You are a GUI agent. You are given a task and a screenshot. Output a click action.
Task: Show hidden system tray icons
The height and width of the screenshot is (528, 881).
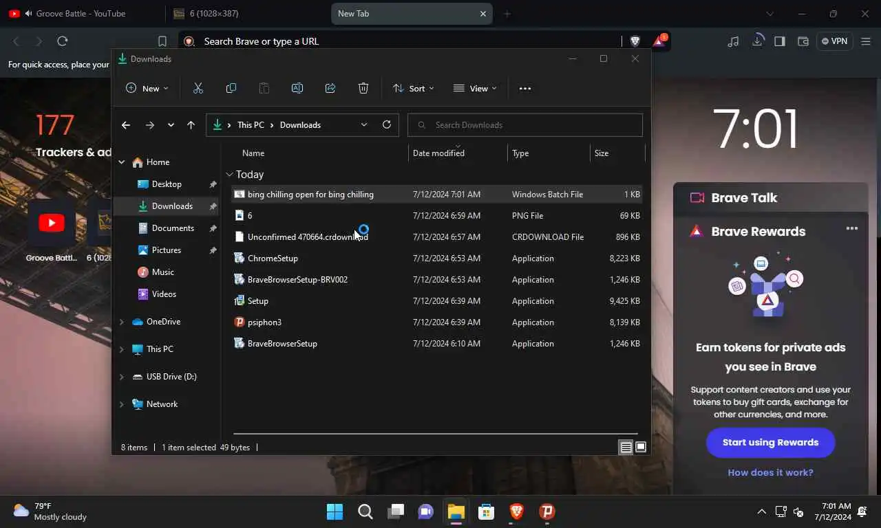(x=761, y=511)
